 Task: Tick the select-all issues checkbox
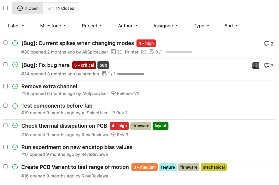(x=6, y=8)
